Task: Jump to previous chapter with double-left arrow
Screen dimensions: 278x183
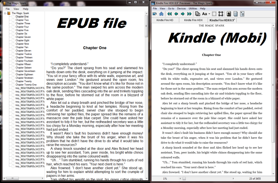Action: (169, 14)
